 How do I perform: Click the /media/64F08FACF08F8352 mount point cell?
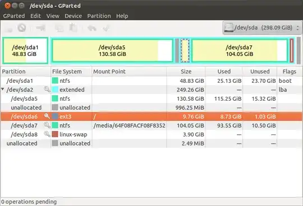click(x=129, y=125)
